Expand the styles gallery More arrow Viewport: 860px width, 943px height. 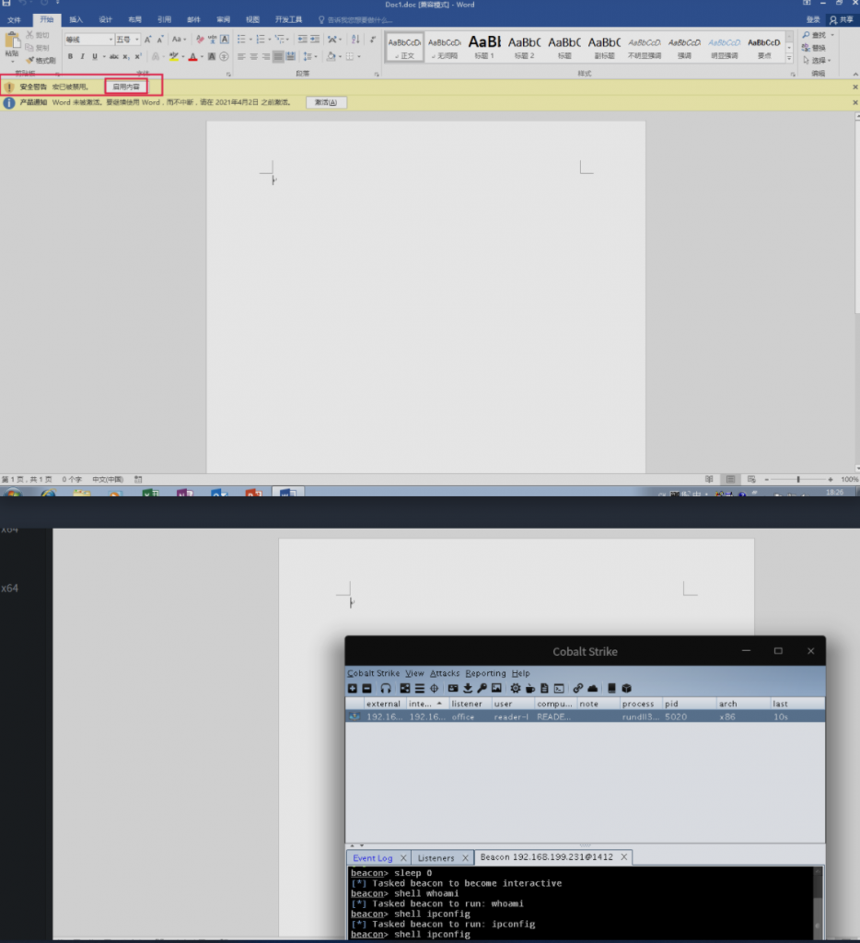(789, 58)
